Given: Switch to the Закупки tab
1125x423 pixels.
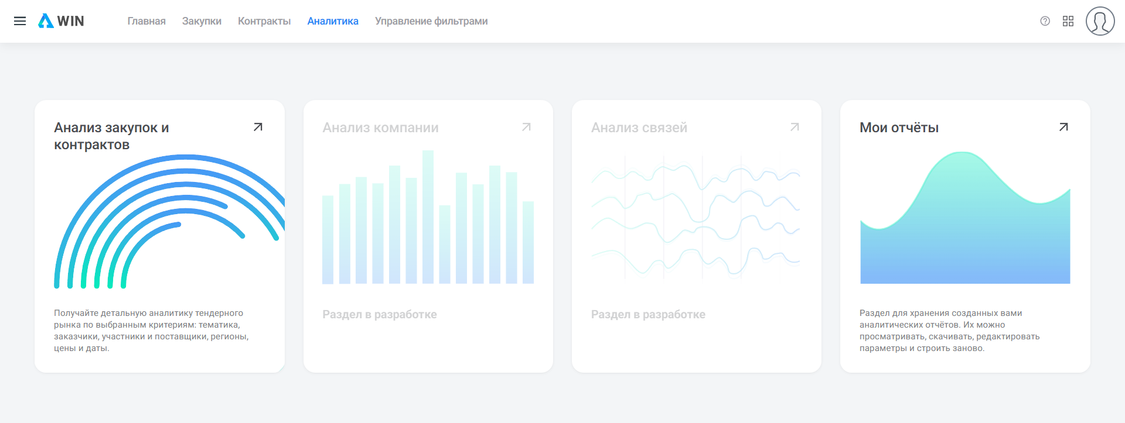Looking at the screenshot, I should (202, 21).
